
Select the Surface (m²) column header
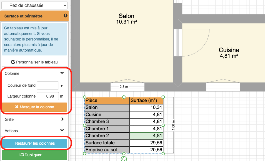[146, 101]
